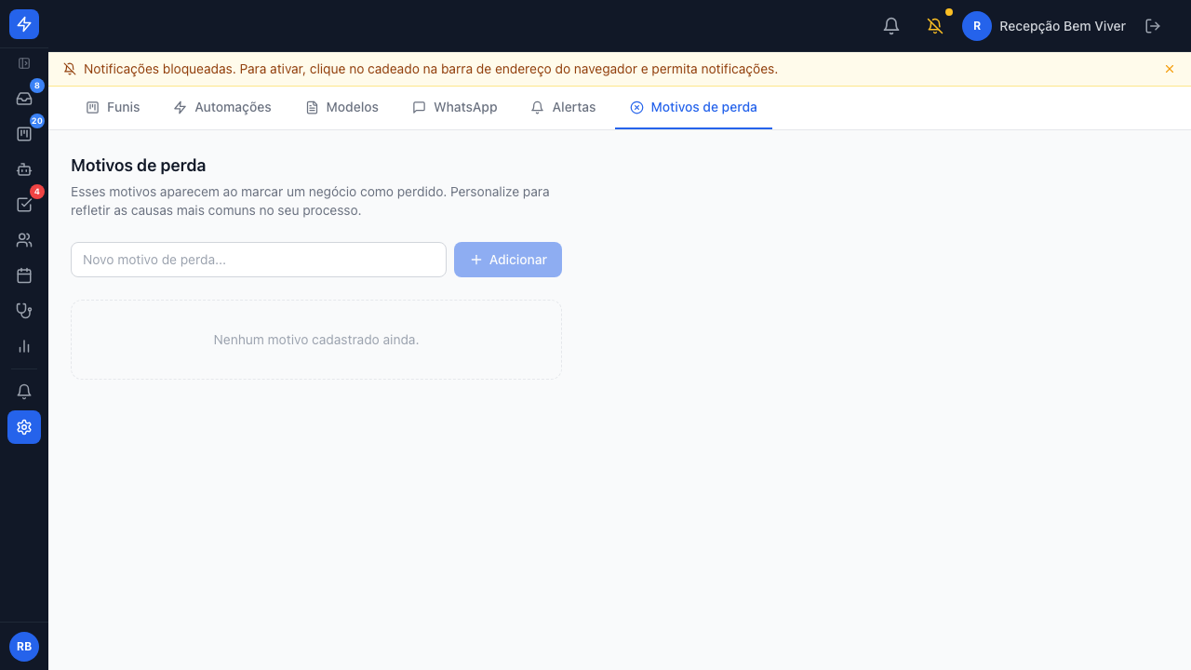The image size is (1191, 670).
Task: Open the bot icon in the sidebar
Action: pos(24,169)
